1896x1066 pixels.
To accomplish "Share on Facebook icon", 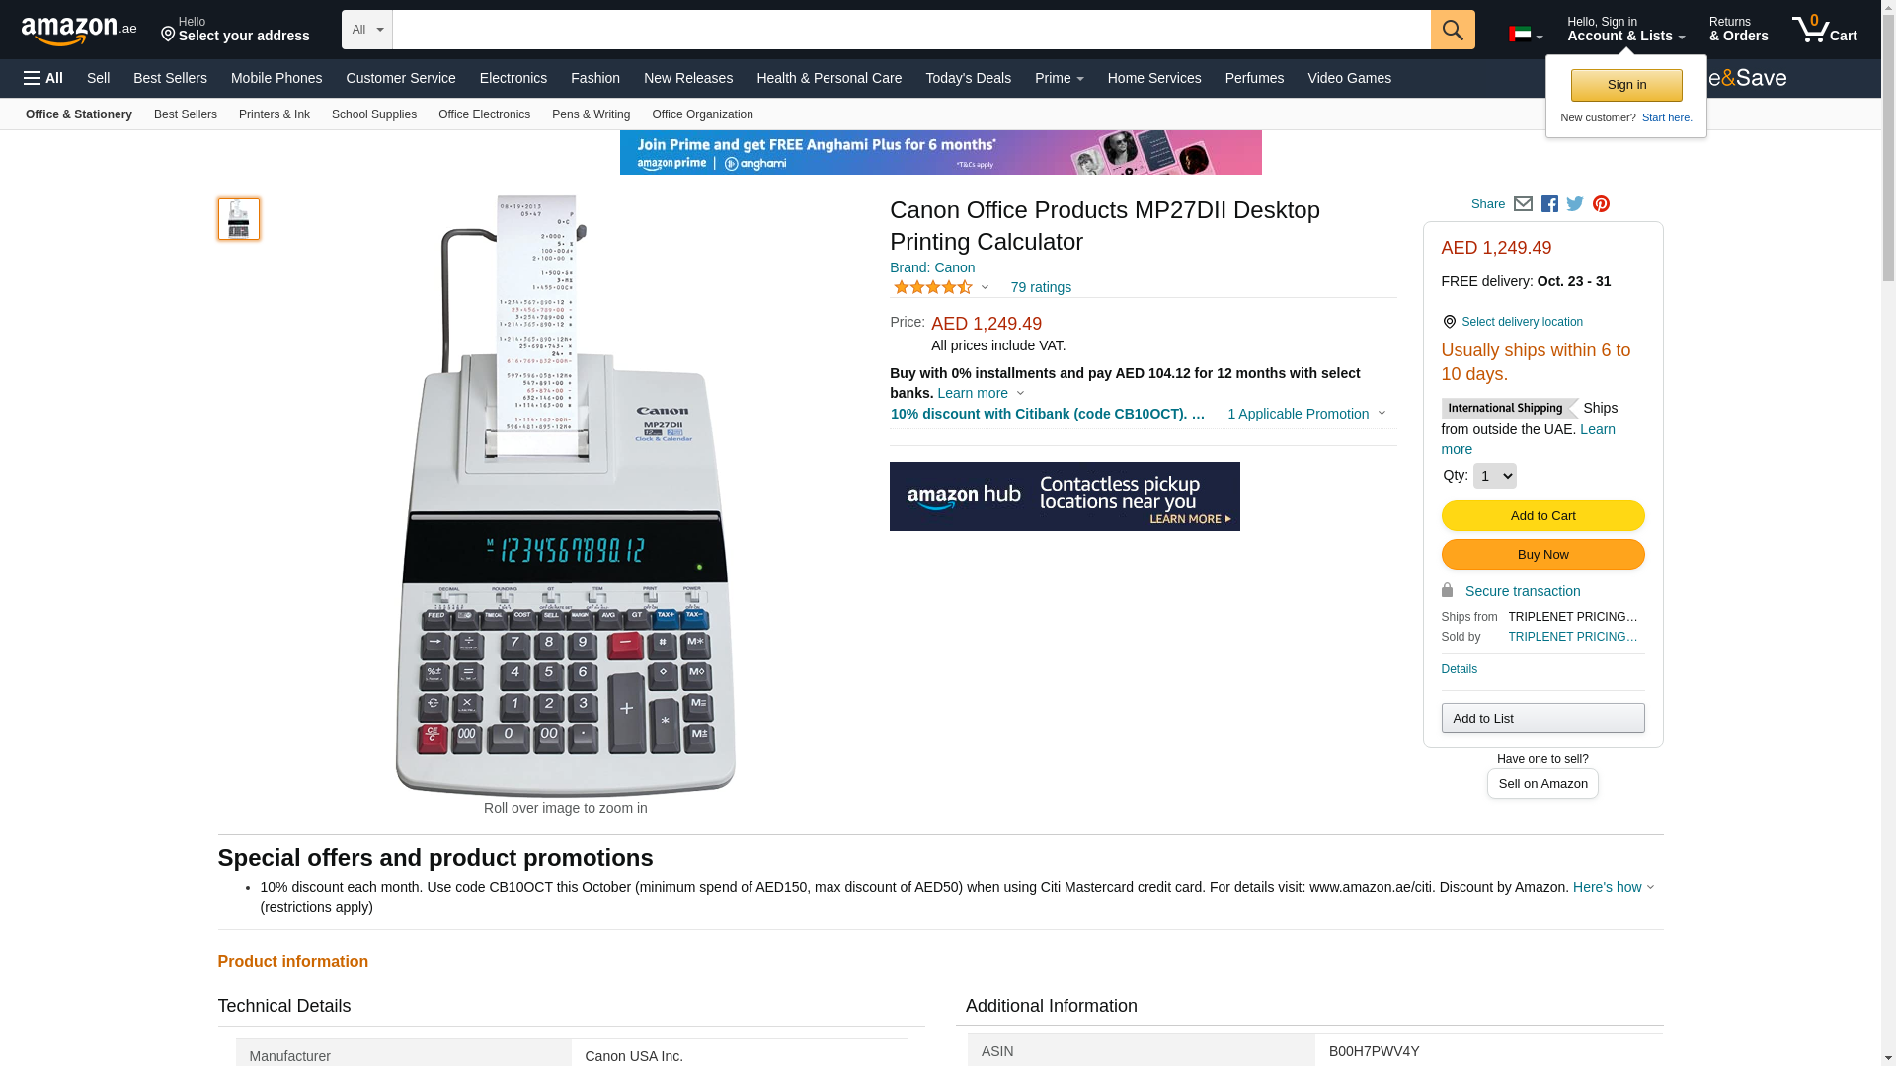I will tap(1549, 204).
